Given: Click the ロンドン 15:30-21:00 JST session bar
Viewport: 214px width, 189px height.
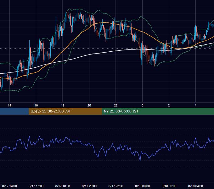Looking at the screenshot, I should (x=65, y=111).
